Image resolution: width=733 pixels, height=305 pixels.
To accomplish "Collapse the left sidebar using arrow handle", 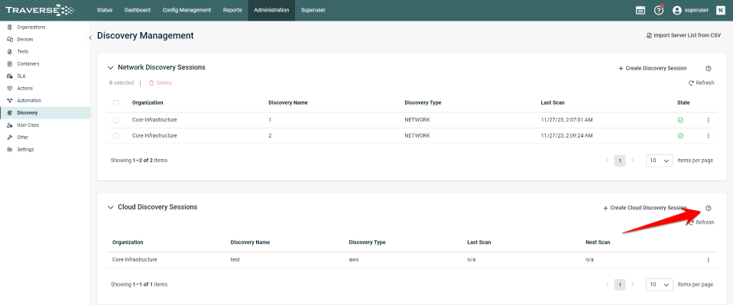I will point(90,38).
